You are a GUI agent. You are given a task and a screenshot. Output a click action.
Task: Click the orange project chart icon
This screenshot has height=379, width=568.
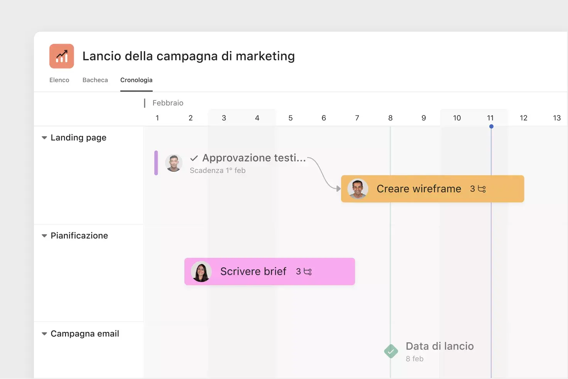pyautogui.click(x=61, y=56)
